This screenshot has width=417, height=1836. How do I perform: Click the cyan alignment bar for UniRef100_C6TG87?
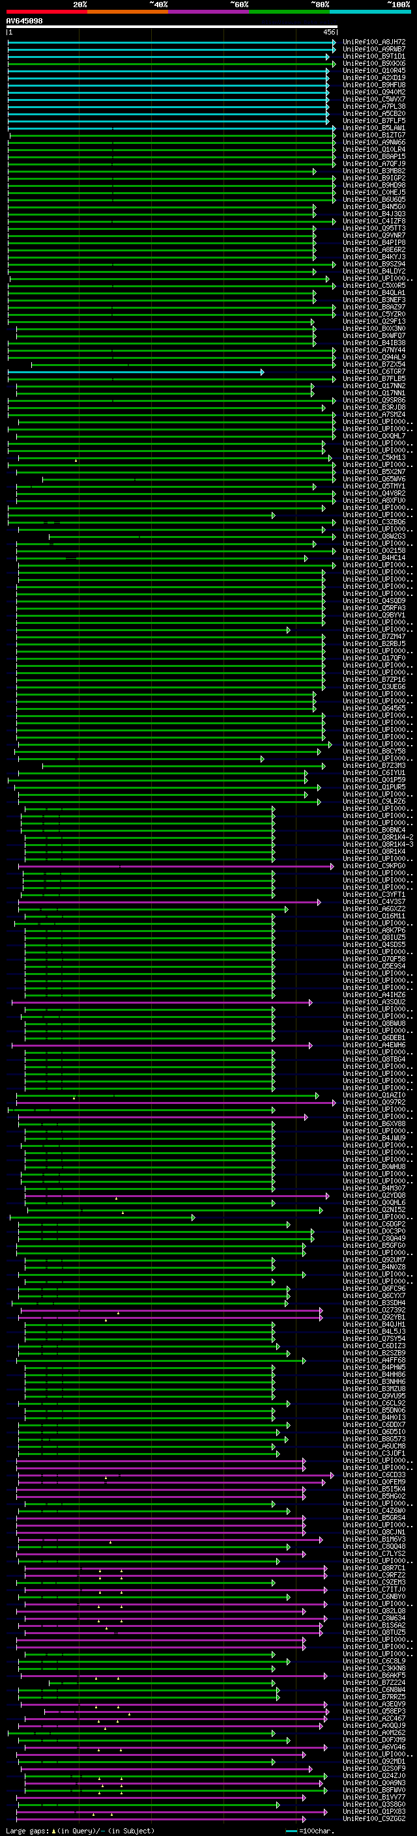pyautogui.click(x=136, y=372)
